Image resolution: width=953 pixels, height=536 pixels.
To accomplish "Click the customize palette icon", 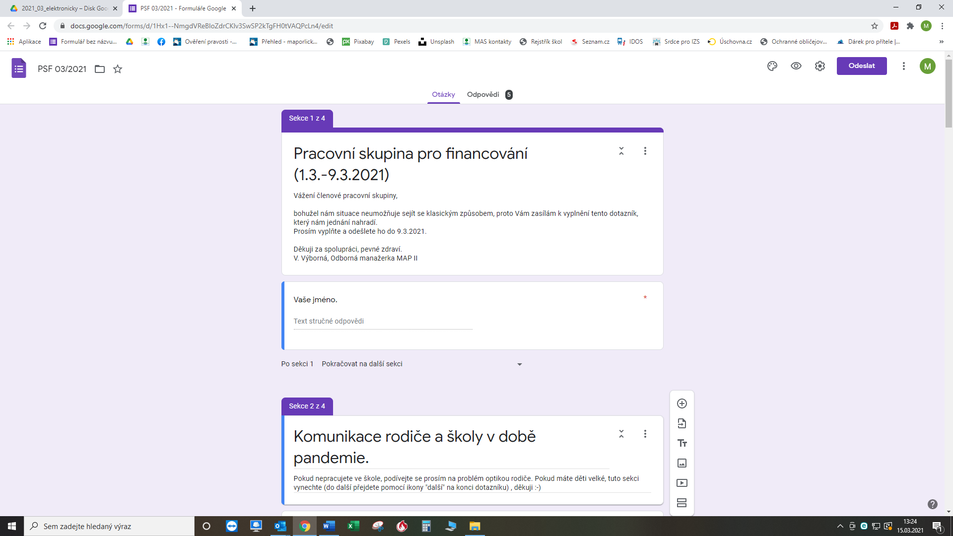I will (x=772, y=66).
